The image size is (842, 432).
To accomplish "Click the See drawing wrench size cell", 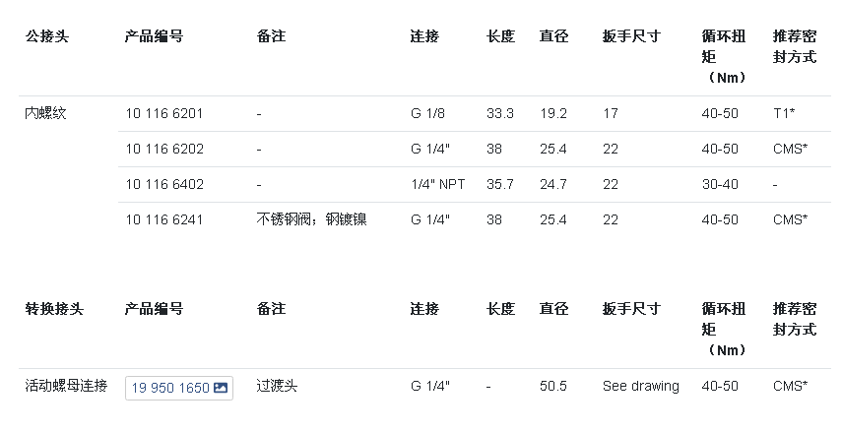I will (641, 387).
